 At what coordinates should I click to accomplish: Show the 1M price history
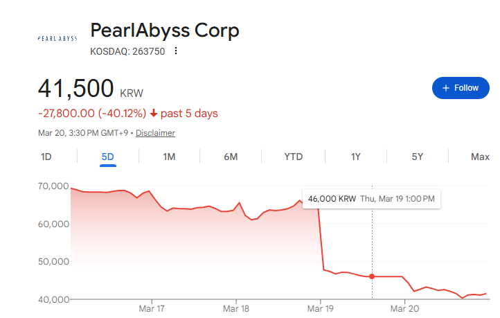point(169,157)
